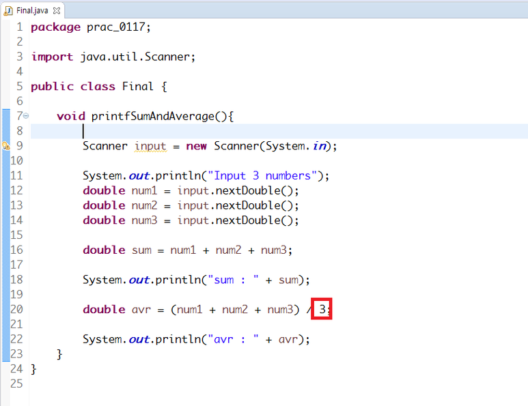
Task: Click the closing brace on line 23
Action: point(59,354)
